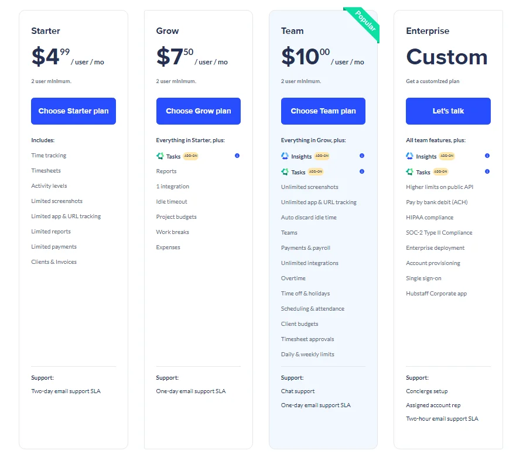This screenshot has width=523, height=461.
Task: Click the green Popular ribbon on Team card
Action: 364,23
